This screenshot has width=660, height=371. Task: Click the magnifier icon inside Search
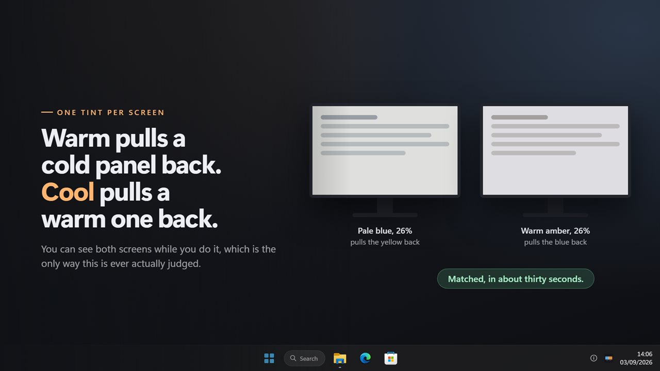point(293,358)
